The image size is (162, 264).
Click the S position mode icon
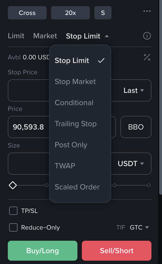pyautogui.click(x=103, y=12)
